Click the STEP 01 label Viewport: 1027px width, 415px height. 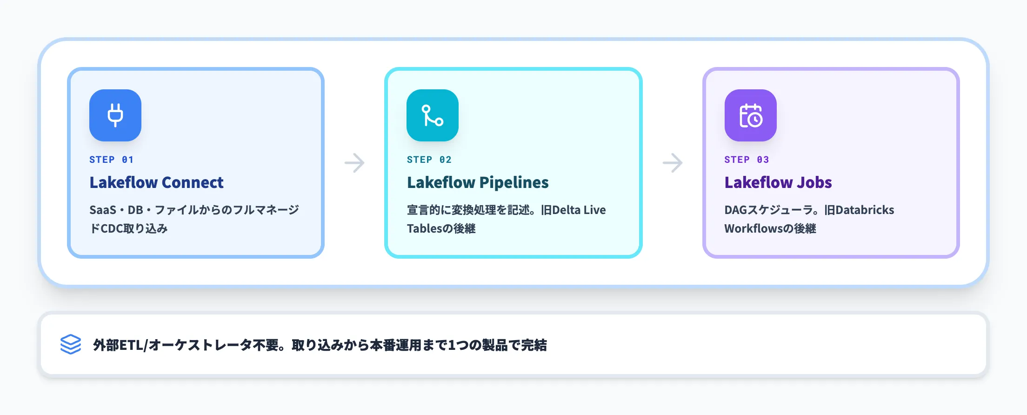click(112, 160)
